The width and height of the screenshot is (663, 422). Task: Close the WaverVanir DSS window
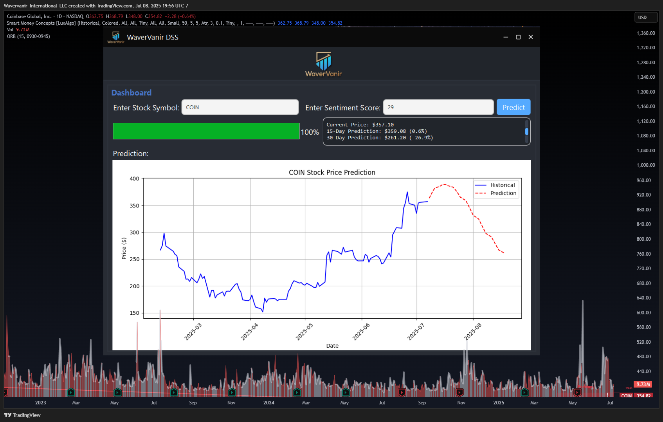pos(531,37)
